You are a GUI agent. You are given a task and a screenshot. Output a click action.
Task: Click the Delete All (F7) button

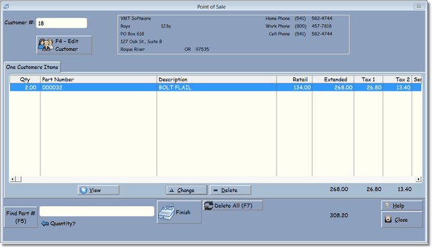tap(233, 206)
